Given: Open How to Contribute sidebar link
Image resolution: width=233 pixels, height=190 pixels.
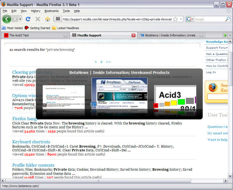Looking at the screenshot, I should pyautogui.click(x=217, y=66).
